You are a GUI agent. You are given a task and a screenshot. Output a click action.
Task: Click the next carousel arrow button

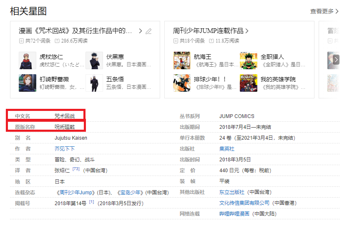coord(336,60)
